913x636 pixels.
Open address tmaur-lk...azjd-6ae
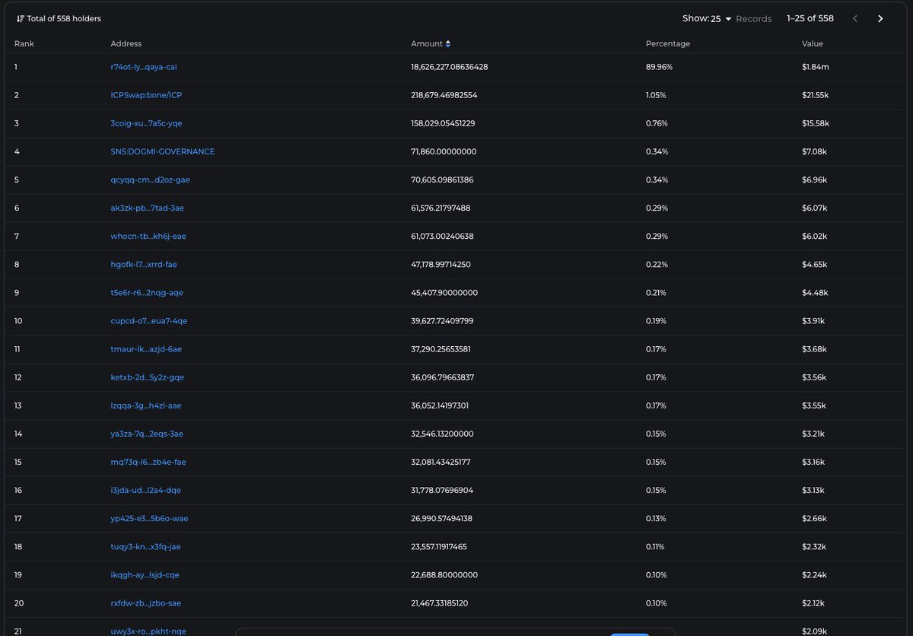(146, 348)
